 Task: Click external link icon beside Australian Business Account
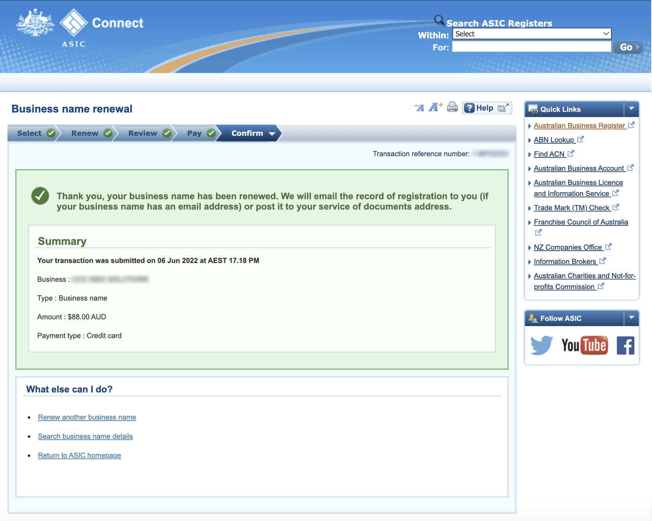pyautogui.click(x=630, y=168)
